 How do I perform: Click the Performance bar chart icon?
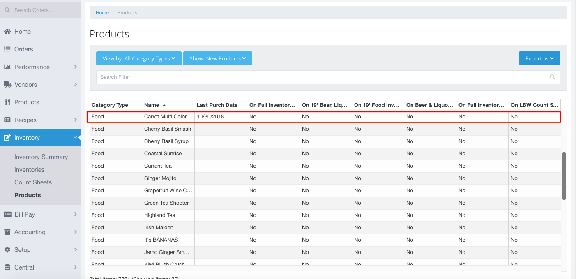[7, 67]
